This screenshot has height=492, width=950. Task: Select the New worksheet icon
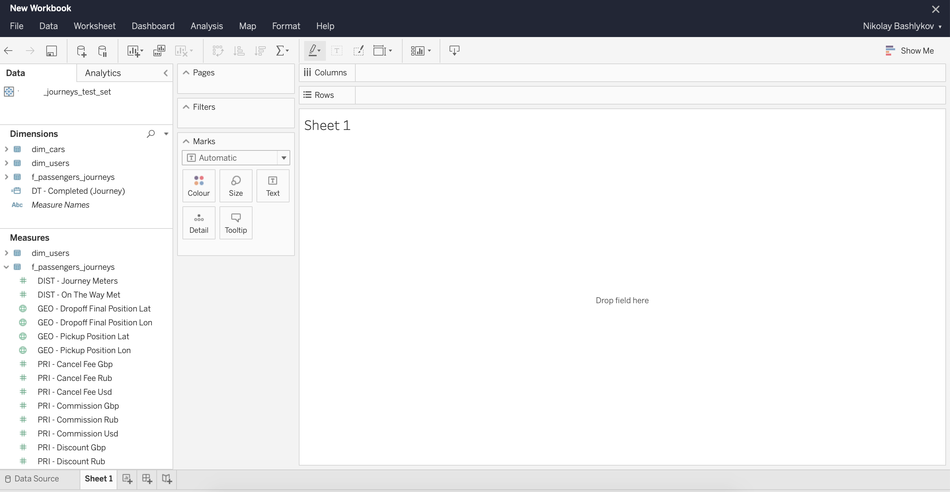pos(125,479)
